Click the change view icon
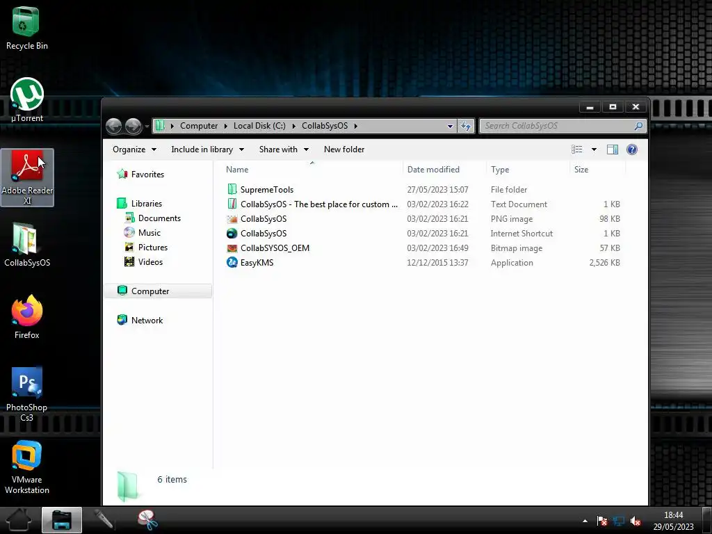712x534 pixels. 576,149
